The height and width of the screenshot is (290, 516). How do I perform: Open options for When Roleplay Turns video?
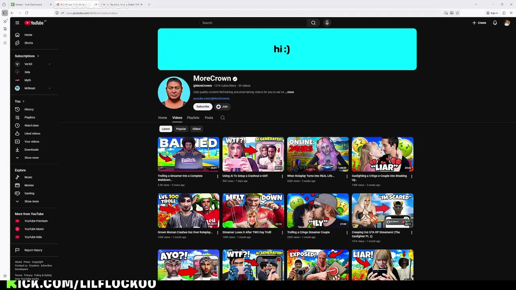347,176
